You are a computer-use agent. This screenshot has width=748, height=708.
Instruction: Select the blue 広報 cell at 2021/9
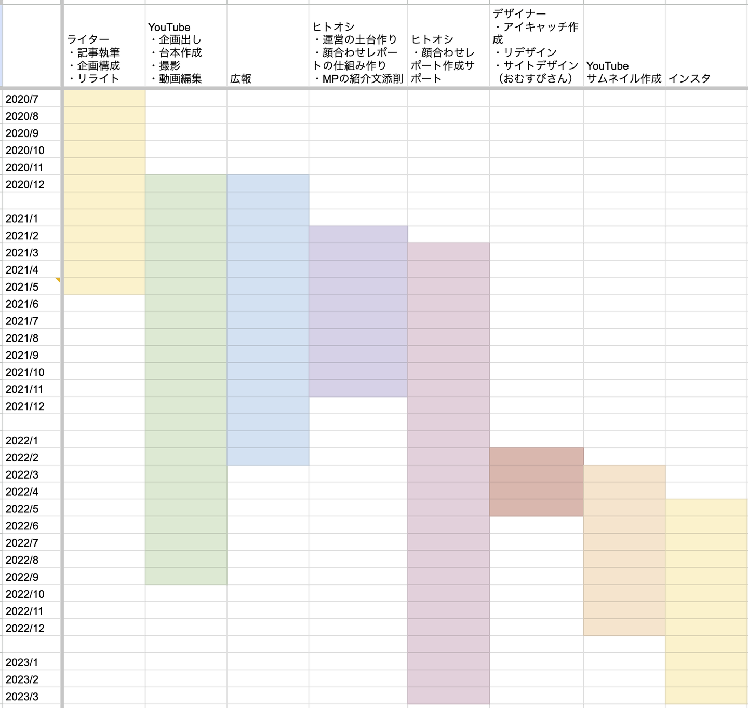click(x=268, y=355)
